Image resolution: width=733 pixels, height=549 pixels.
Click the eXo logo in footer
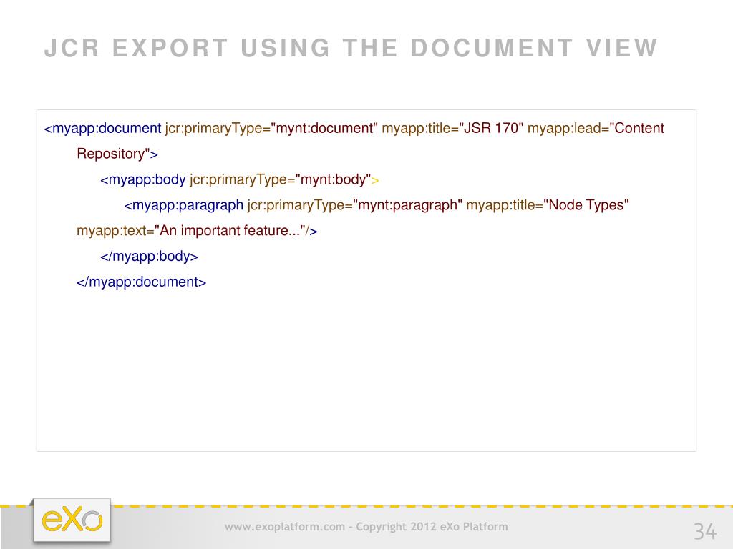[x=72, y=520]
